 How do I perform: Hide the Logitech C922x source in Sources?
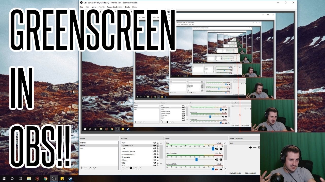154,146
